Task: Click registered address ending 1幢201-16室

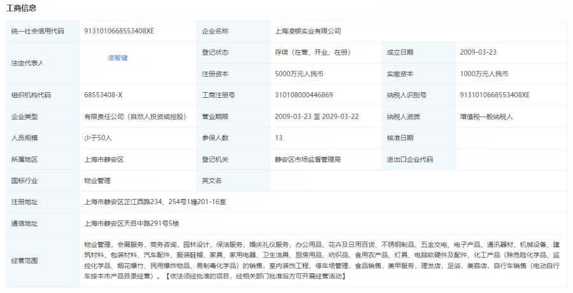Action: pos(155,201)
